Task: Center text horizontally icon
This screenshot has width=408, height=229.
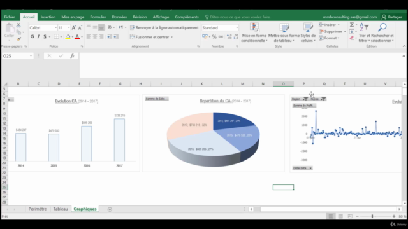Action: [x=95, y=37]
